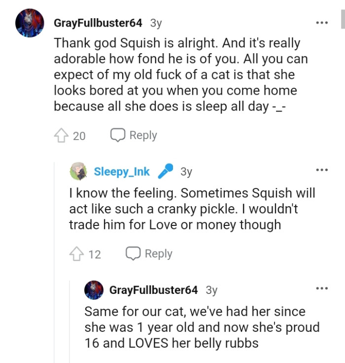Viewport: 345px width, 363px height.
Task: Open GrayFullbuster64's avatar on top comment
Action: 29,23
